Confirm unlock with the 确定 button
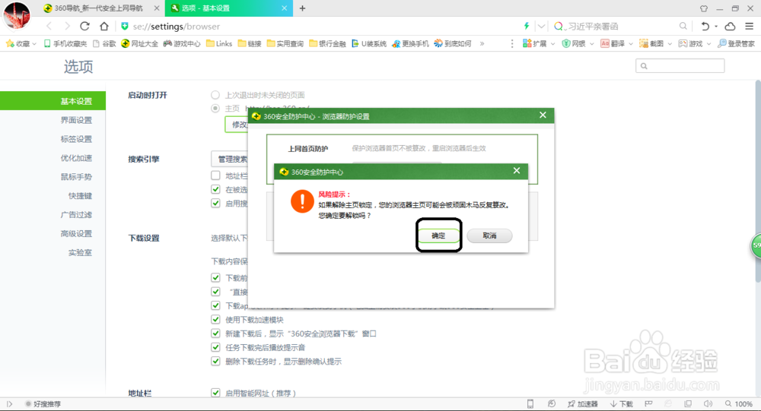Image resolution: width=761 pixels, height=411 pixels. 438,236
